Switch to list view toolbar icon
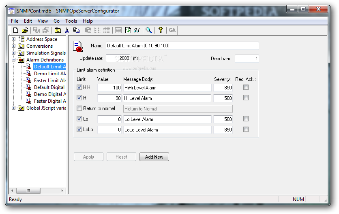The image size is (339, 214). [x=97, y=30]
